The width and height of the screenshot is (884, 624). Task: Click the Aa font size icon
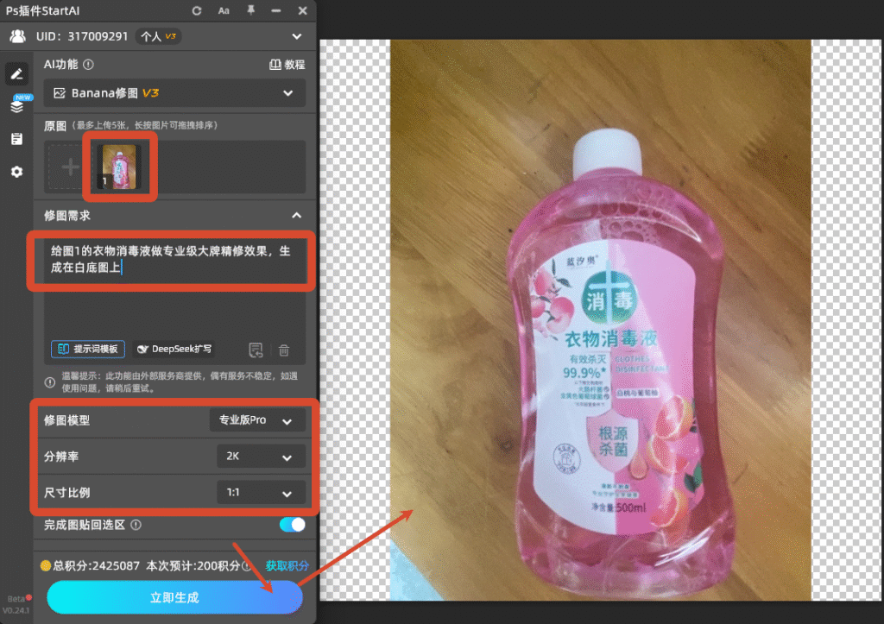click(x=224, y=10)
